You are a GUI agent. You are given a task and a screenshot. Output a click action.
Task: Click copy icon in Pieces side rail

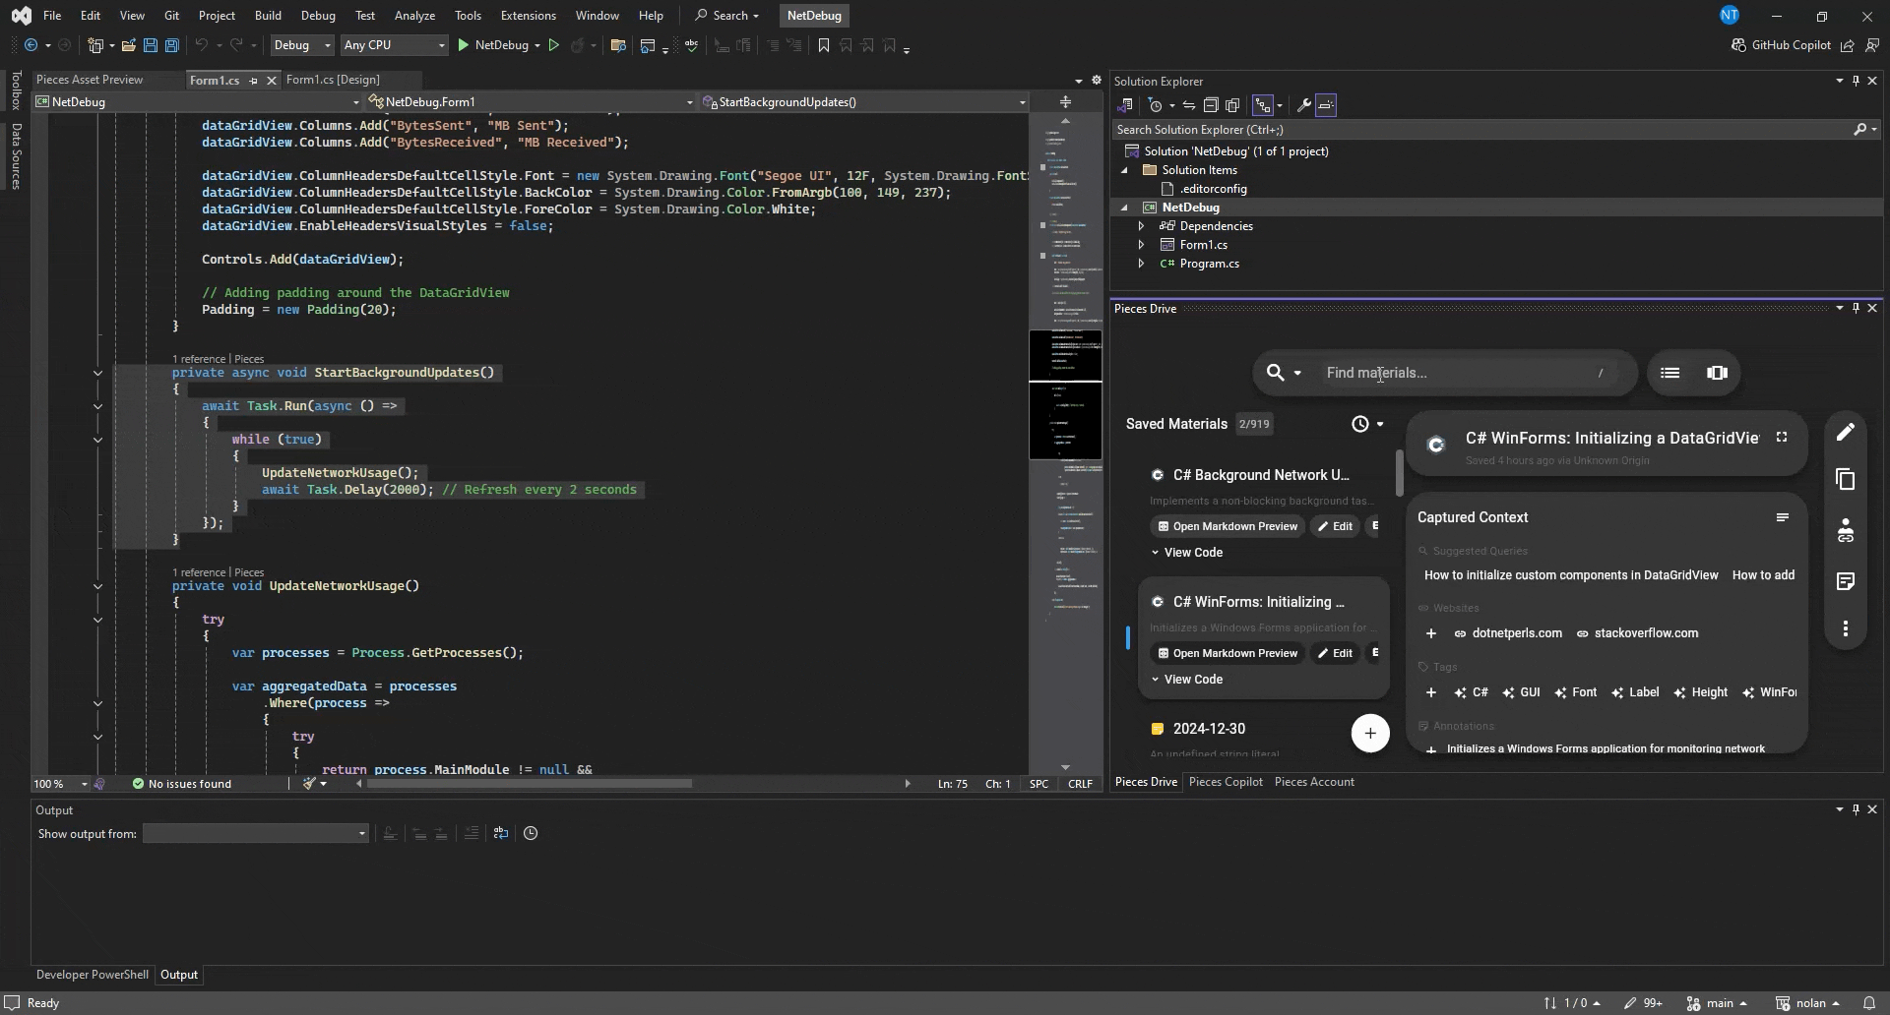pos(1846,479)
